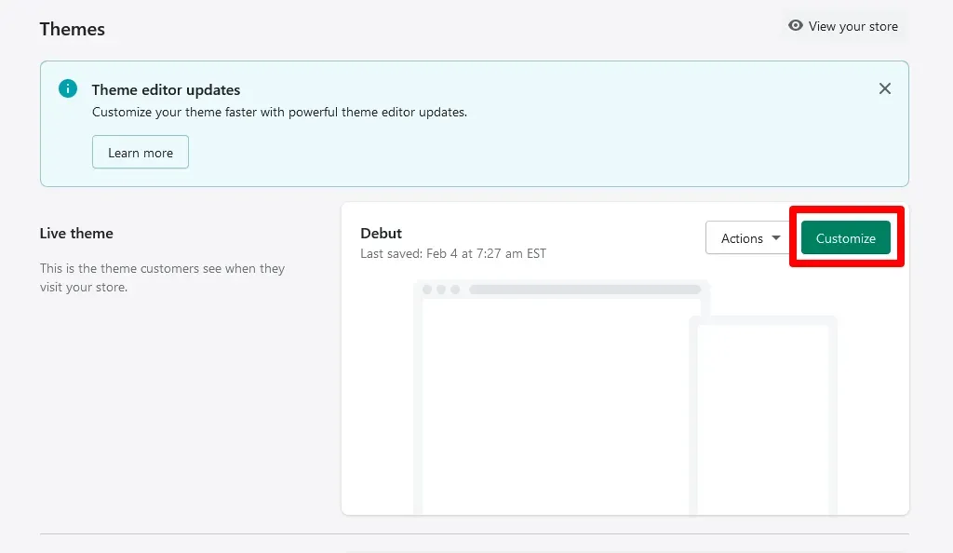Click the Live theme description paragraph

[162, 277]
